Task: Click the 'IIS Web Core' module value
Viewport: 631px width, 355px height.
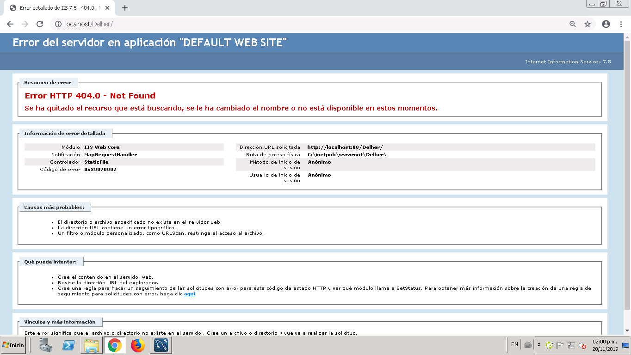Action: 102,147
